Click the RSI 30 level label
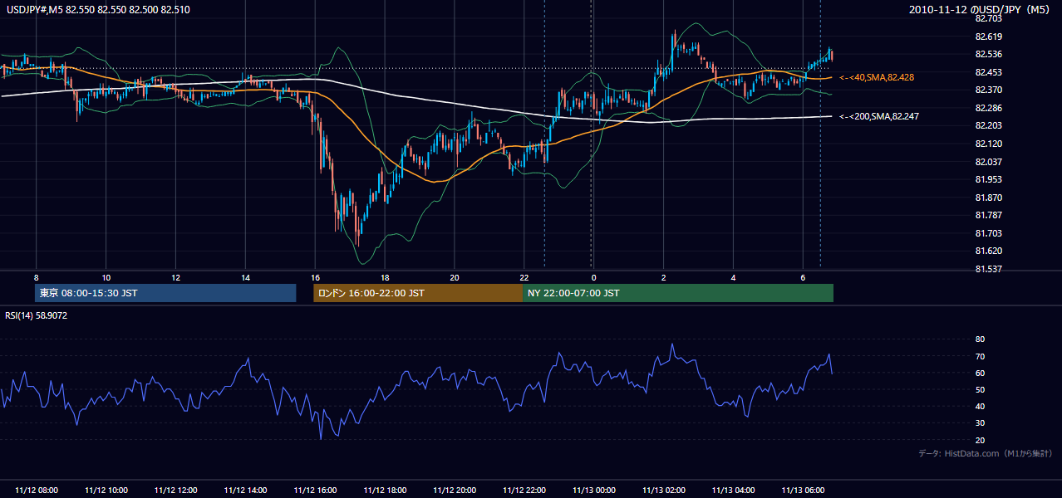The image size is (1062, 498). coord(980,423)
